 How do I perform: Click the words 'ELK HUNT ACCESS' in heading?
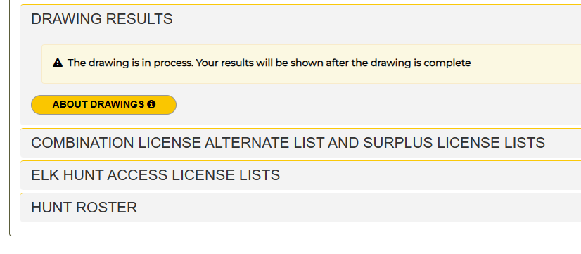(100, 175)
